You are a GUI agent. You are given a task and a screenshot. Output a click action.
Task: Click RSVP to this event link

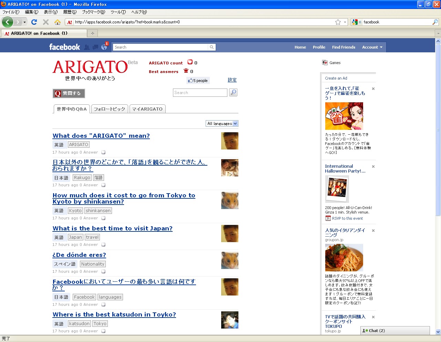pyautogui.click(x=347, y=218)
